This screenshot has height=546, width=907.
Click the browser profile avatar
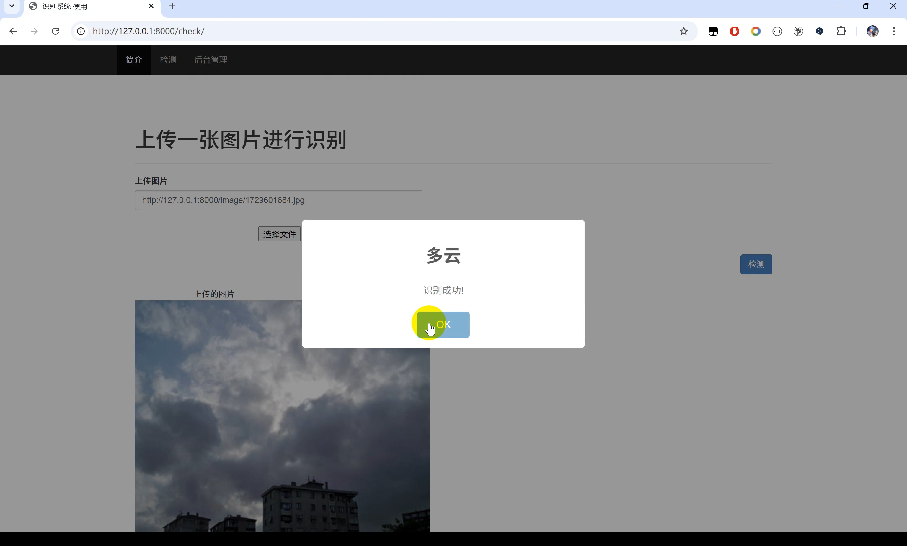tap(873, 31)
